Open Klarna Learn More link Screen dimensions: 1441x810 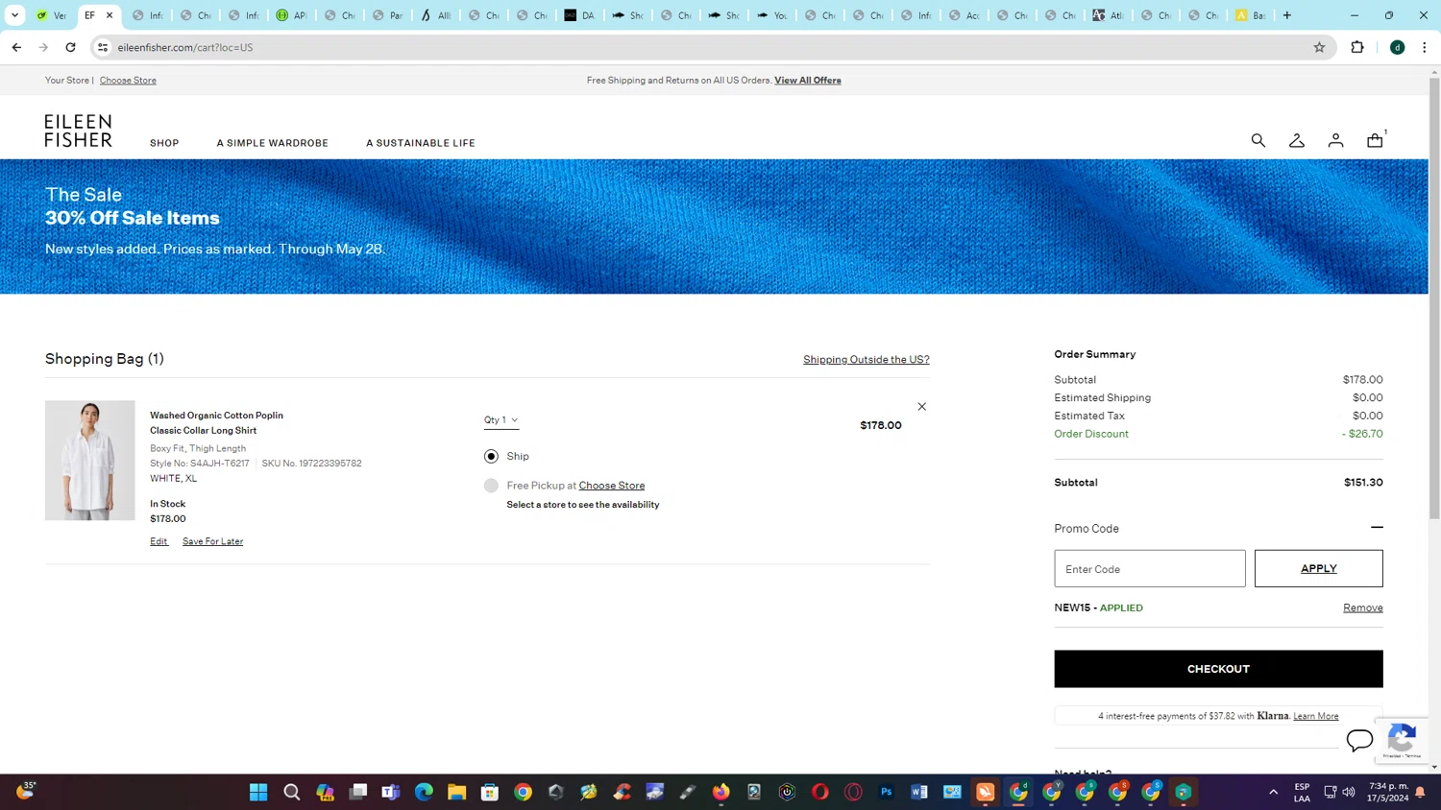tap(1315, 716)
